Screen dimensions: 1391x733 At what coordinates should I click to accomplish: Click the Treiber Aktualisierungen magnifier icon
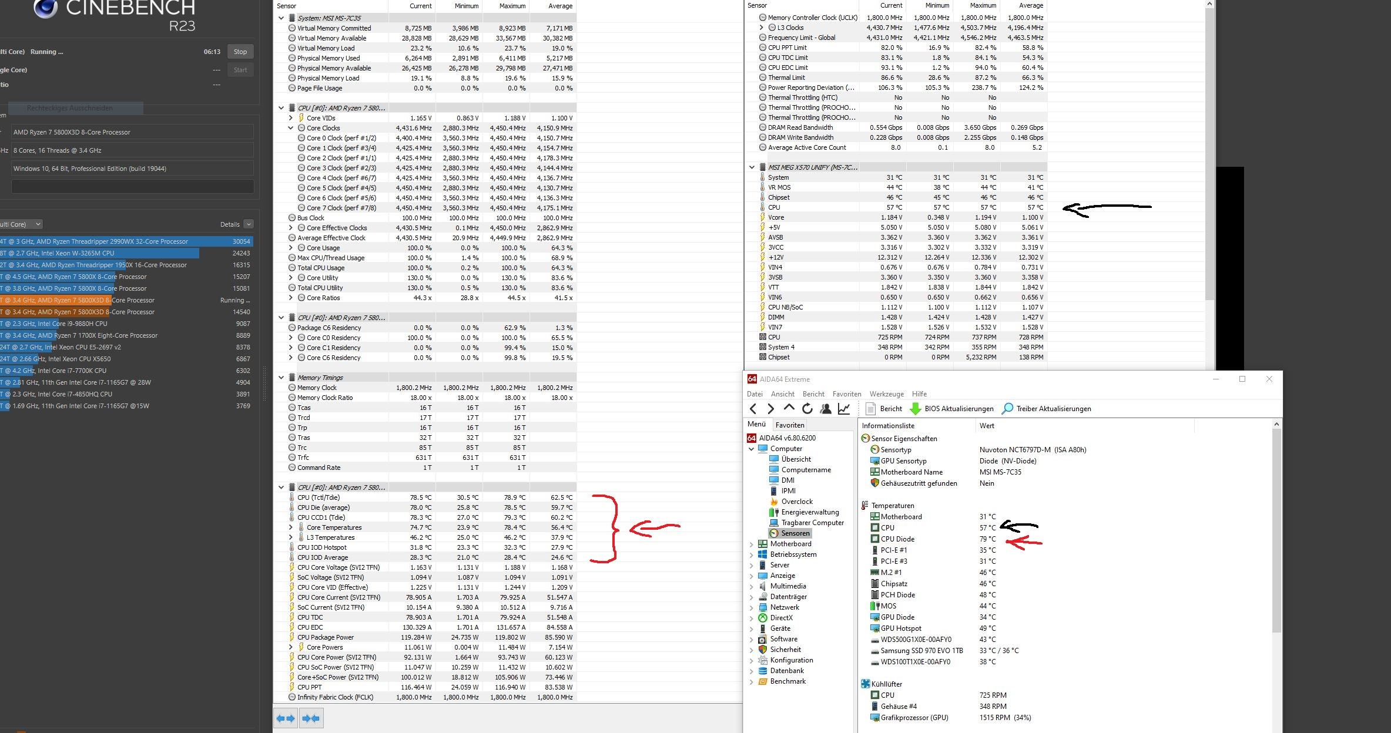coord(1007,409)
